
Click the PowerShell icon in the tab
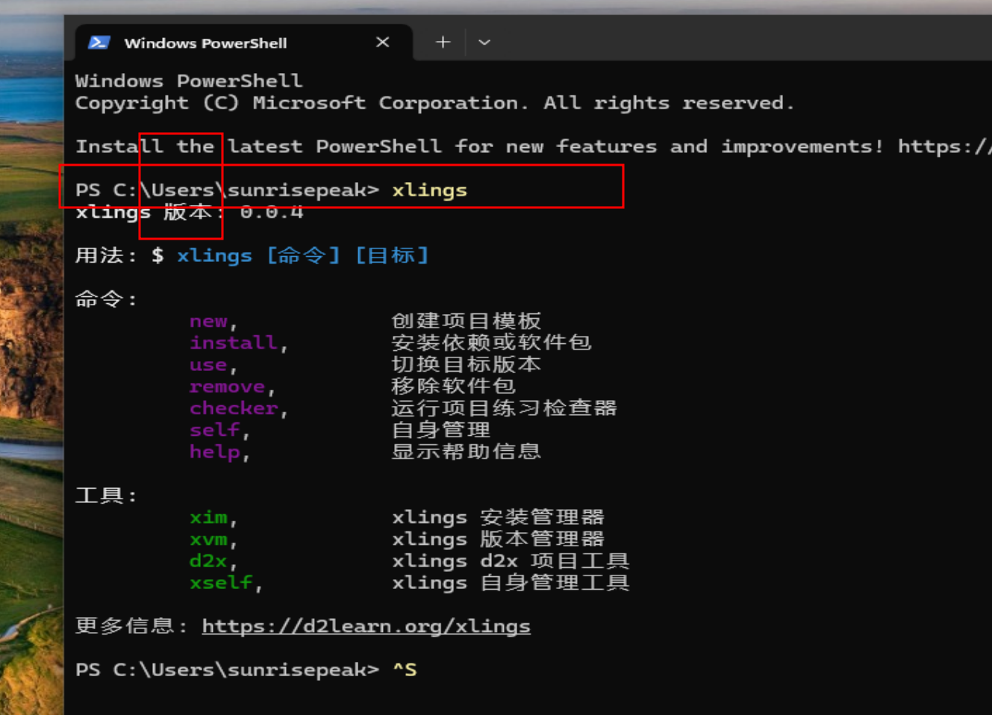tap(99, 43)
